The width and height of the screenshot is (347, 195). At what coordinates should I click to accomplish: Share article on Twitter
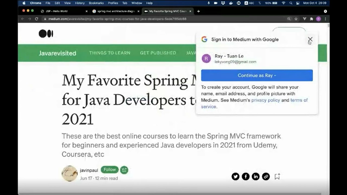pos(236,177)
